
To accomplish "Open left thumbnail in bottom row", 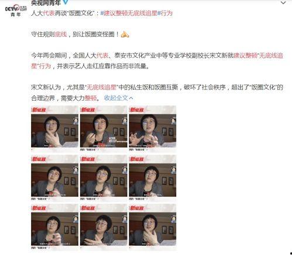I will coord(54,227).
